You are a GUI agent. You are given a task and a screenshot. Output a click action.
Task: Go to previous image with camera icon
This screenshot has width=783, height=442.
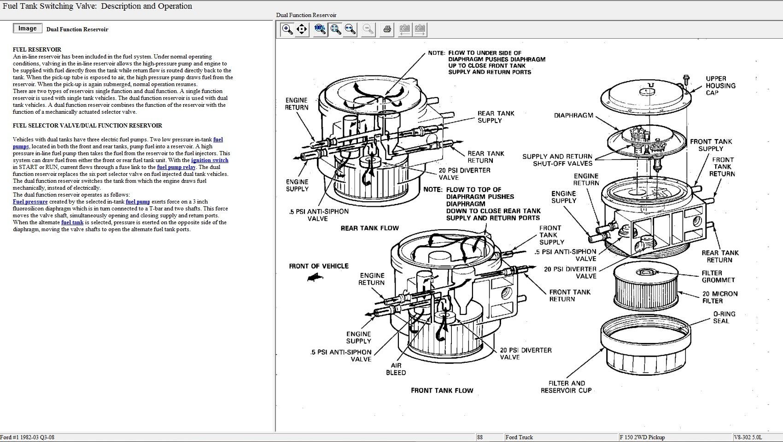coord(404,29)
